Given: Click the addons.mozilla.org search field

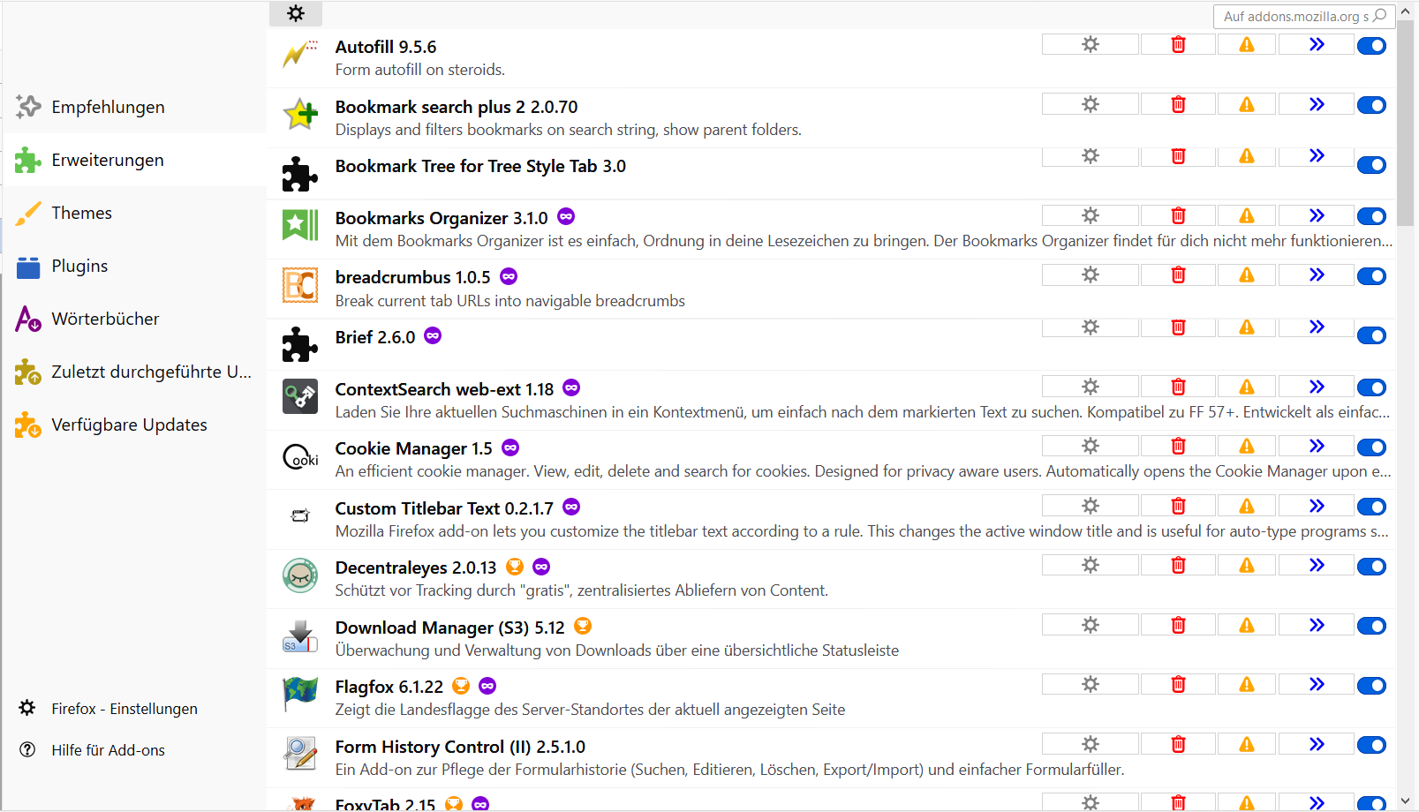Looking at the screenshot, I should [1294, 16].
